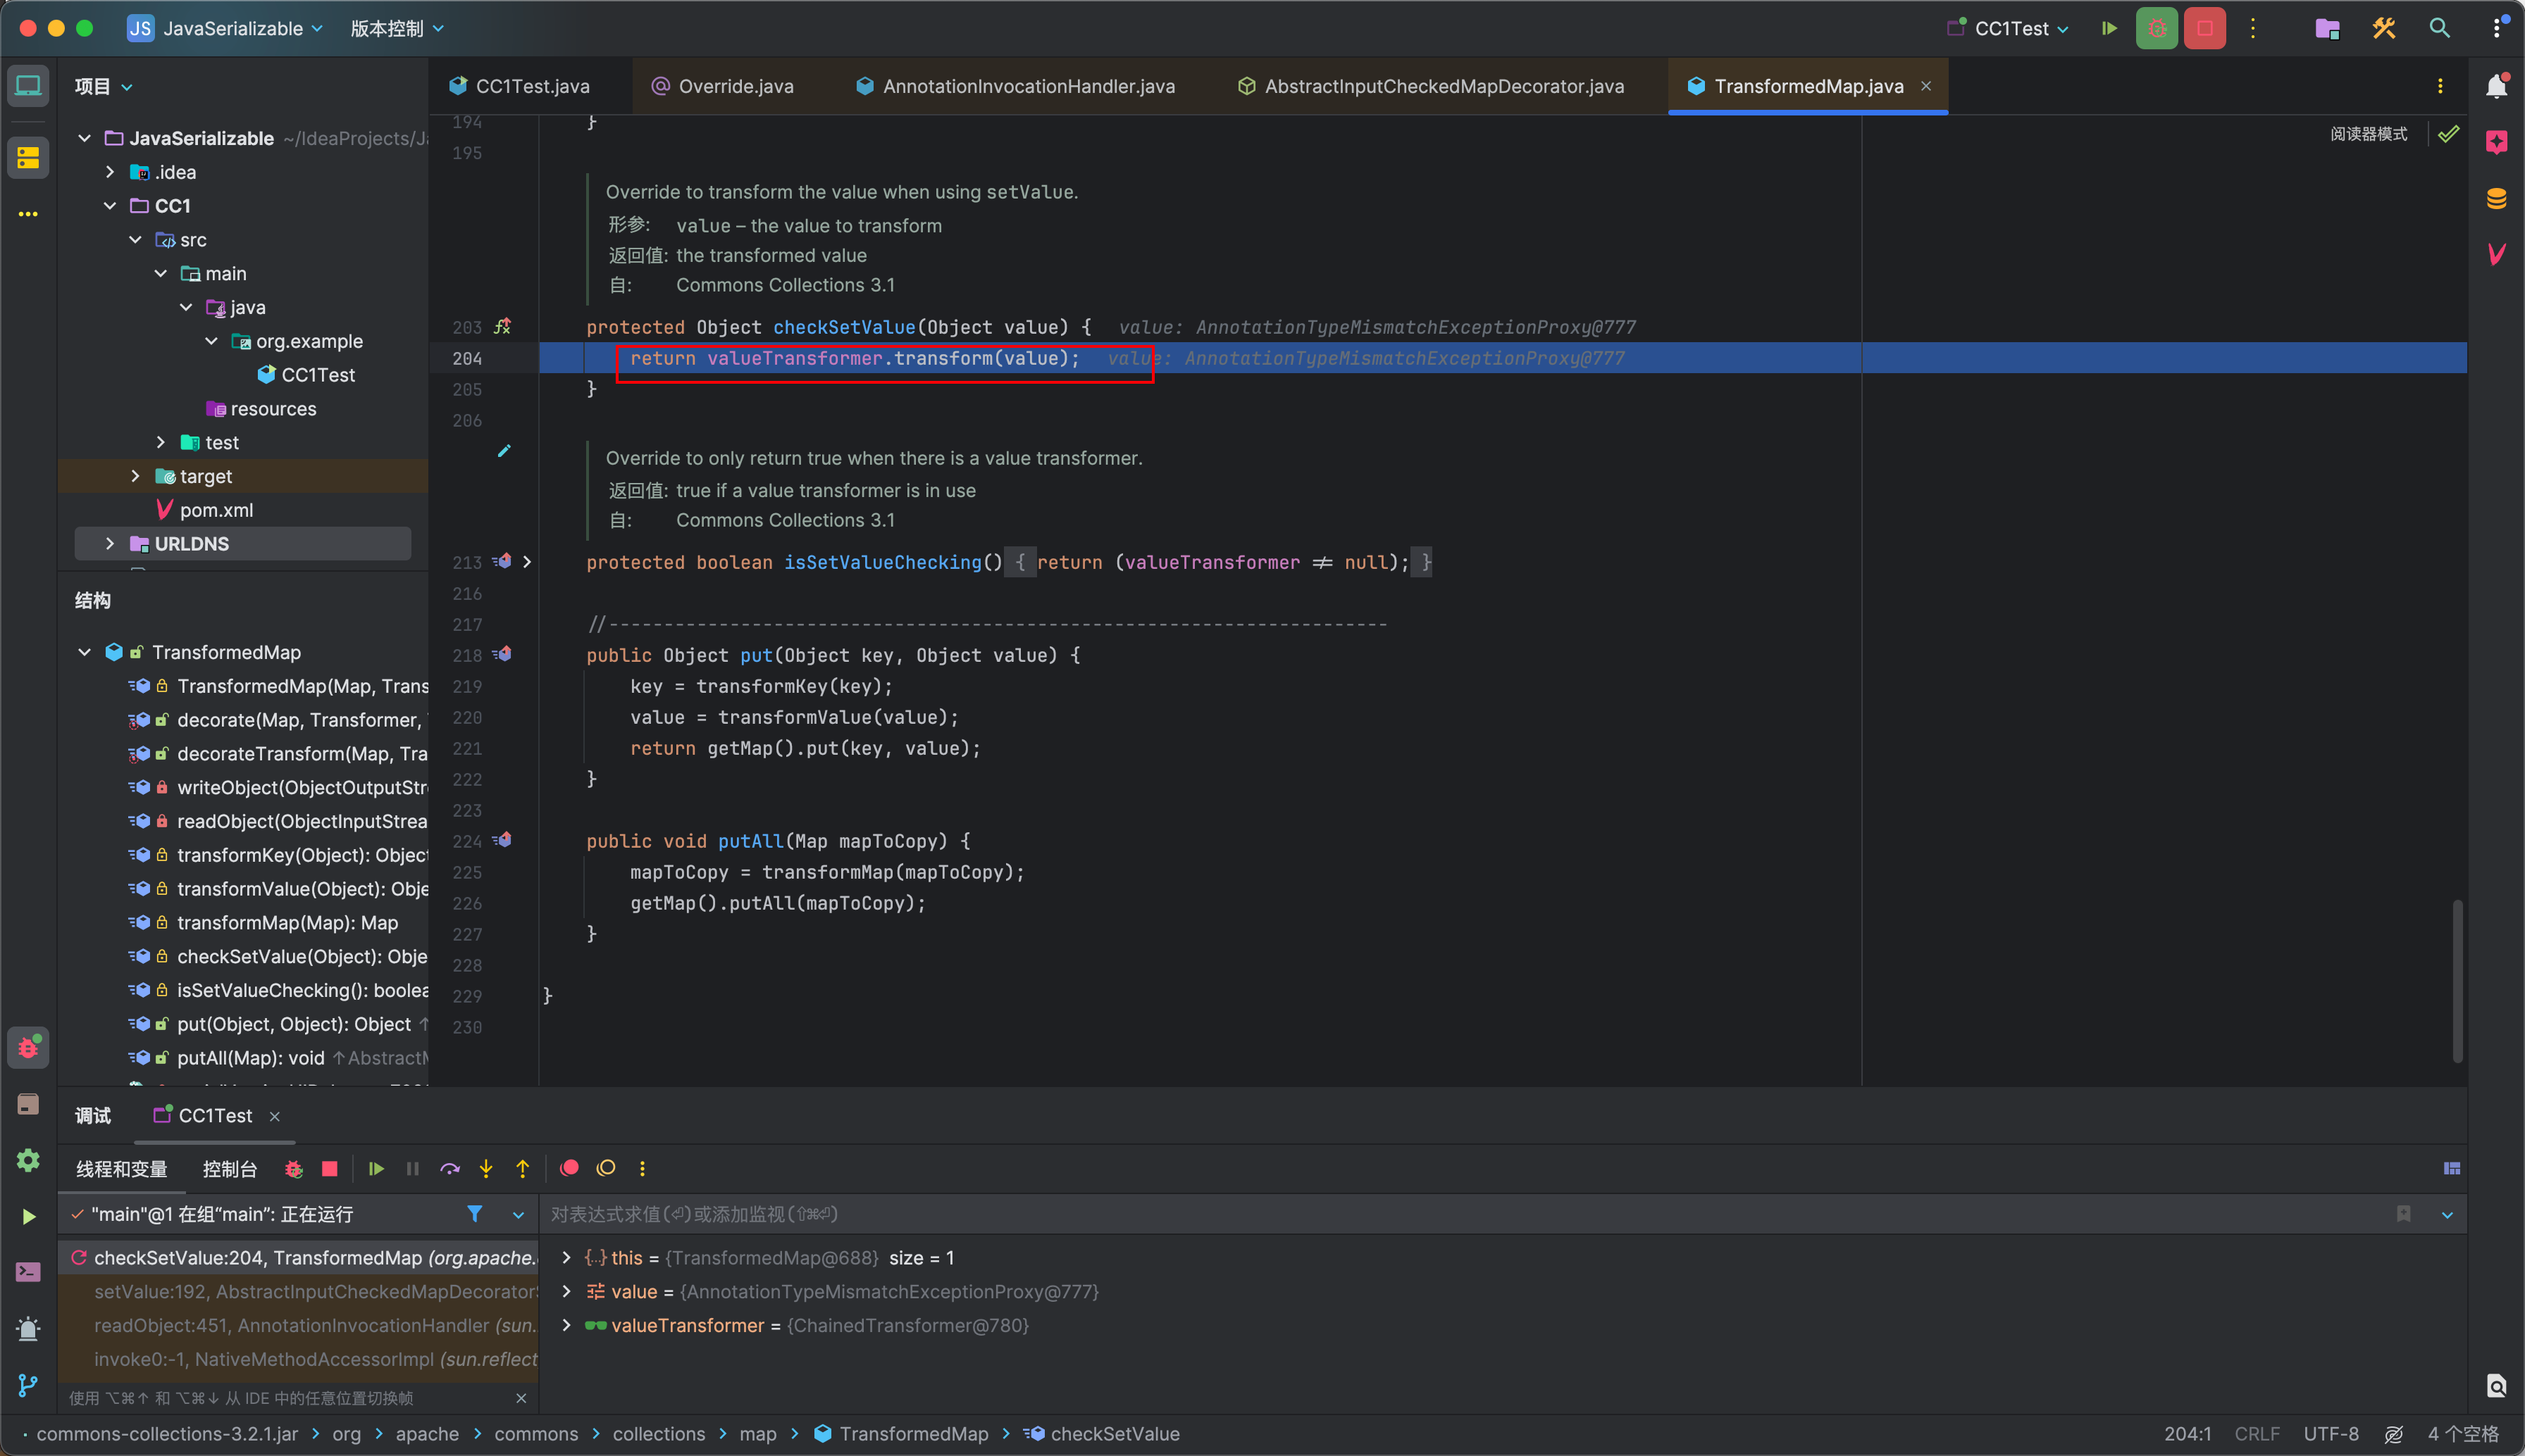Switch to Override.java tab
Viewport: 2525px width, 1456px height.
[x=722, y=86]
